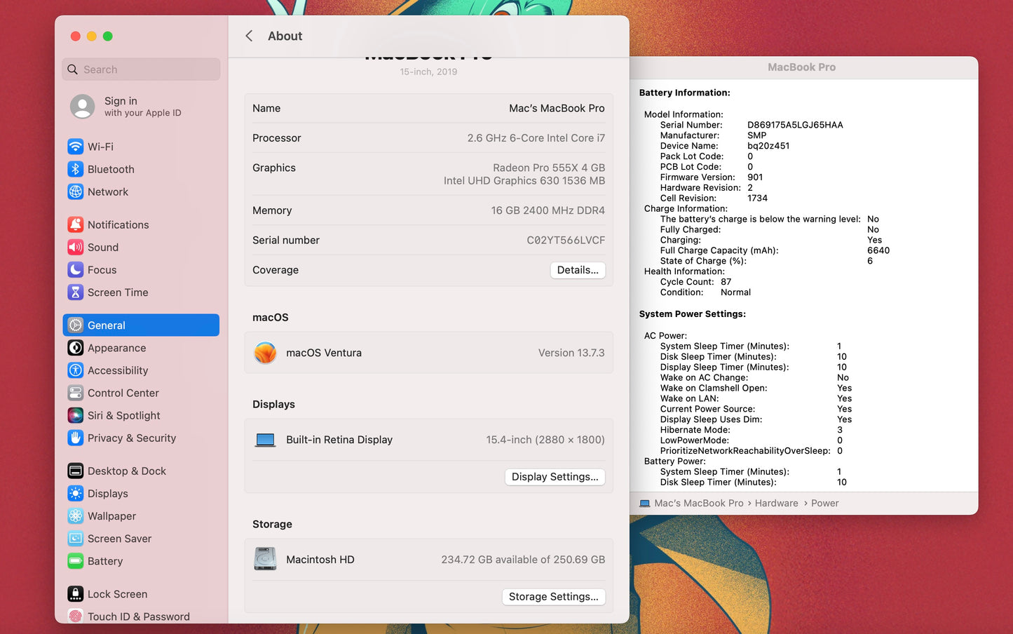Click Cycle Count value 87
Screen dimensions: 1013x634
[726, 282]
